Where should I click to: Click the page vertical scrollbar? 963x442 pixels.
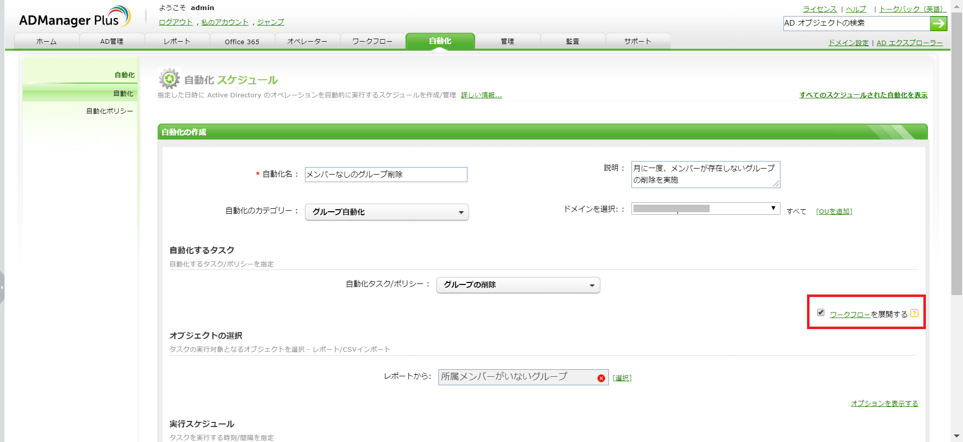(956, 154)
